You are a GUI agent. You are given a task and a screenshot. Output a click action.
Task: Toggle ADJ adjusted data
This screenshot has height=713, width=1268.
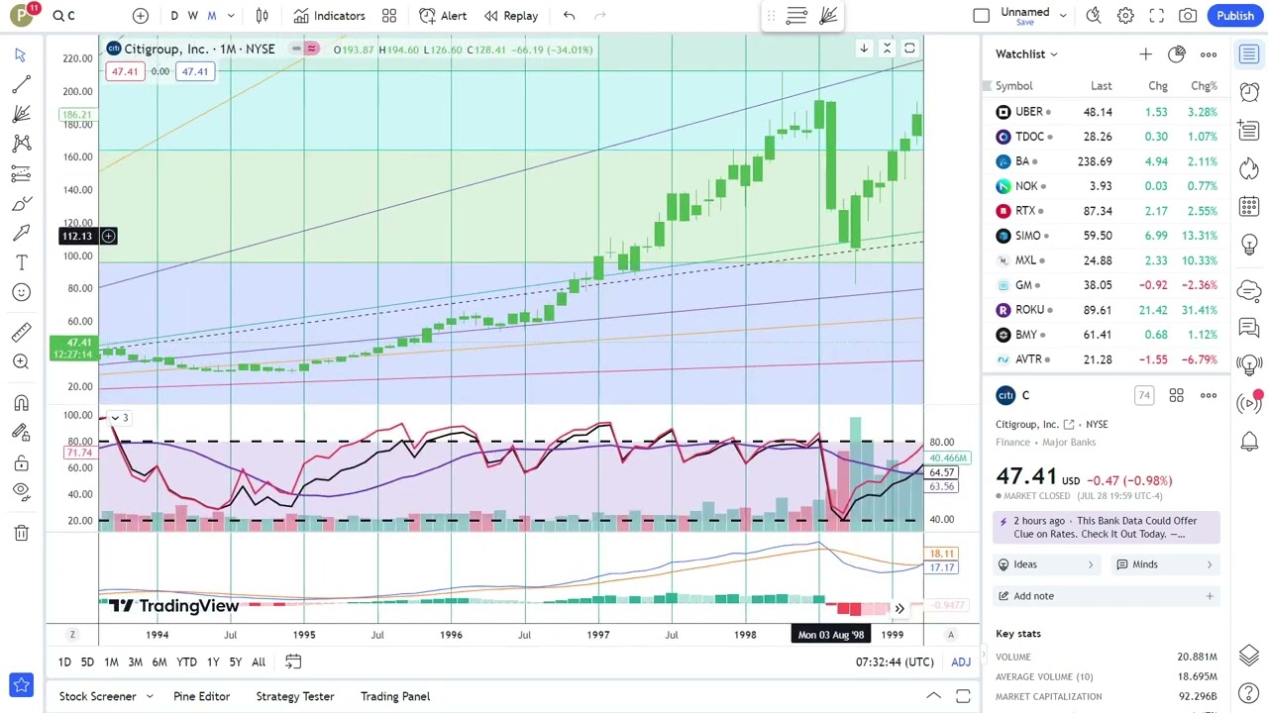961,662
